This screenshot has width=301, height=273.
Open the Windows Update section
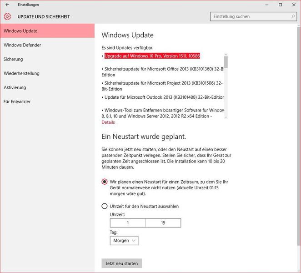coord(47,31)
